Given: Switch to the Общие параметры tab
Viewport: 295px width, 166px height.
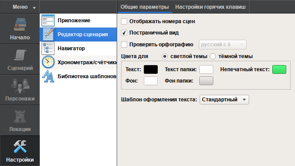Looking at the screenshot, I should tap(145, 7).
